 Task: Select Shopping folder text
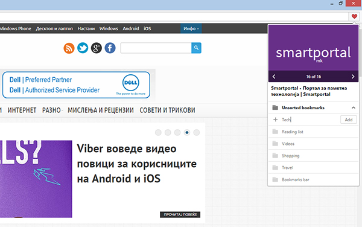tap(290, 156)
